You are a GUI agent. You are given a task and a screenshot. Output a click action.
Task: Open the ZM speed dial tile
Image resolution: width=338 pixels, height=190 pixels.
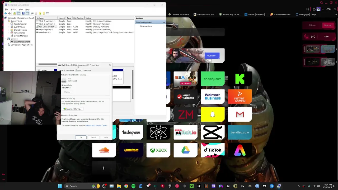click(x=185, y=115)
